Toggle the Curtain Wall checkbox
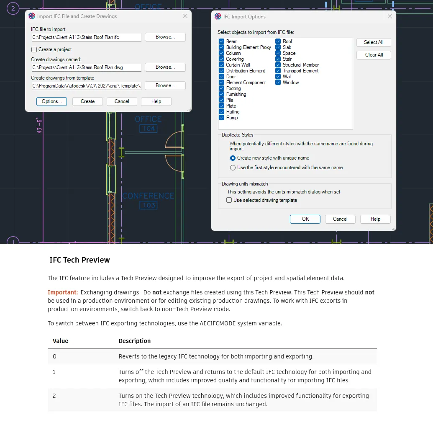This screenshot has height=433, width=433. tap(222, 65)
